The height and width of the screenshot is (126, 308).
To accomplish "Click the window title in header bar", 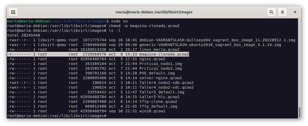I will coord(154,12).
